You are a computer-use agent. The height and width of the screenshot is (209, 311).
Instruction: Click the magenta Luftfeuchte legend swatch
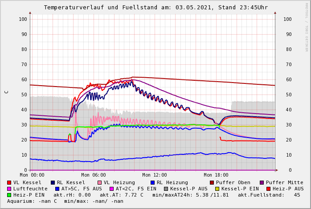9,189
